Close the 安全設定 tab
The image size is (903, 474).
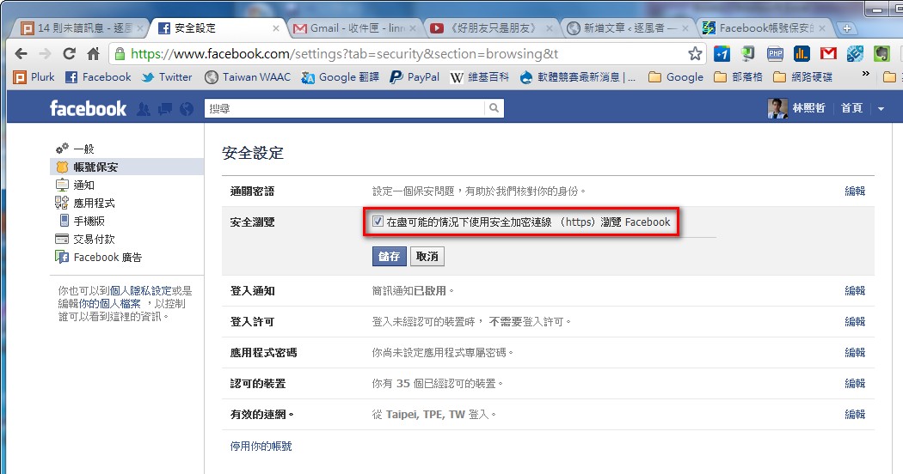(x=276, y=28)
